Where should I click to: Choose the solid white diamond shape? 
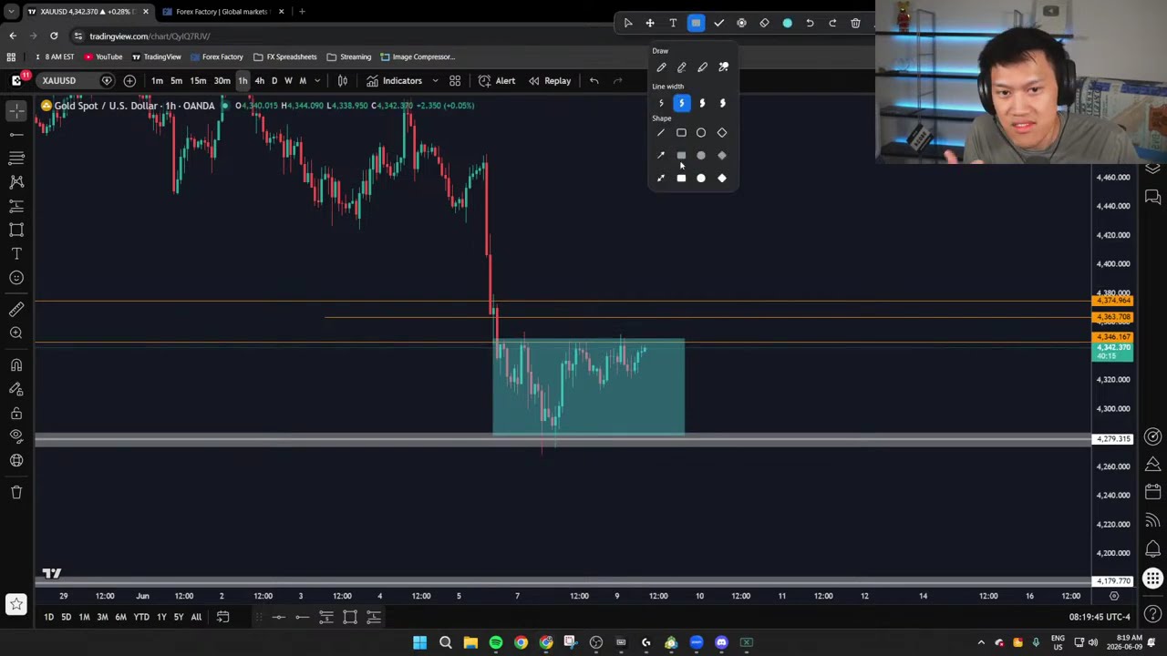coord(722,179)
